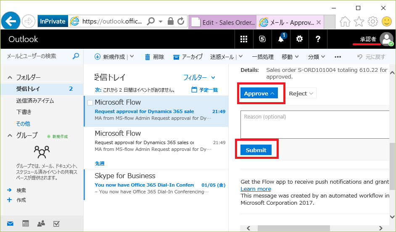Open the Approve option dropdown
Screen dimensions: 396x232
(259, 93)
